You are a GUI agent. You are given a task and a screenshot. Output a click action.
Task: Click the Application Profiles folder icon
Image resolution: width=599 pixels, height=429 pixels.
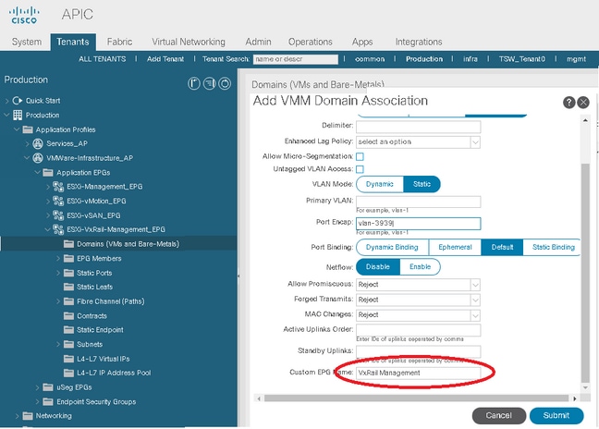pyautogui.click(x=28, y=129)
